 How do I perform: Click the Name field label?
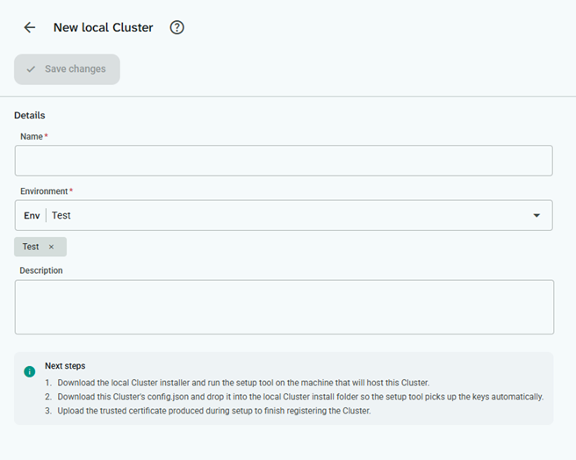coord(32,137)
